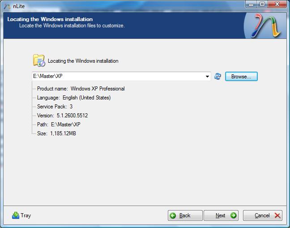Image resolution: width=290 pixels, height=228 pixels.
Task: Click the green back arrow icon
Action: (173, 215)
